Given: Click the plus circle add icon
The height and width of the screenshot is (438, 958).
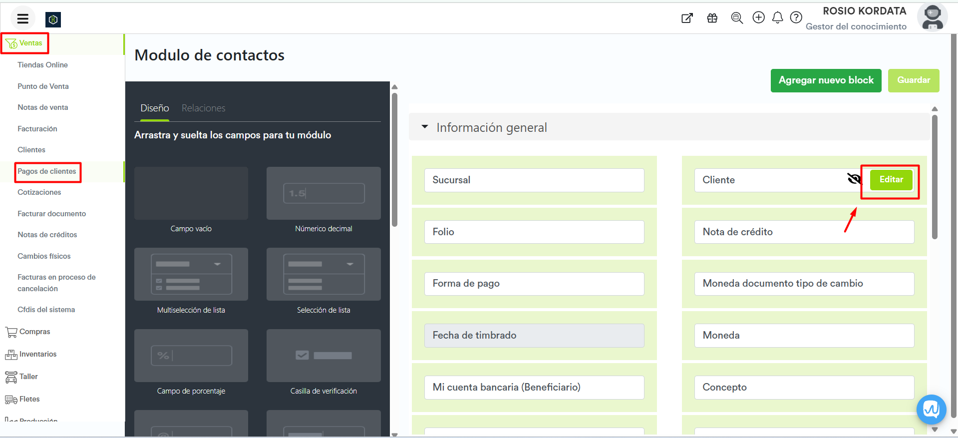Looking at the screenshot, I should [758, 18].
